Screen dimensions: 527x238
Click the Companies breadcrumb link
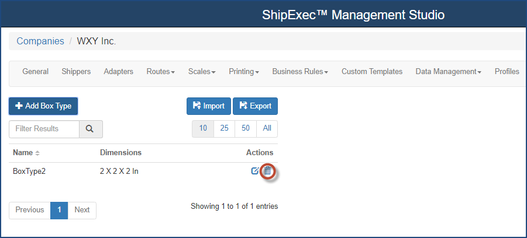40,41
